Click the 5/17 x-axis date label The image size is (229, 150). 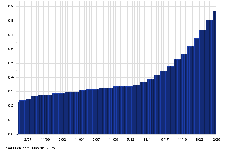[x=165, y=140]
